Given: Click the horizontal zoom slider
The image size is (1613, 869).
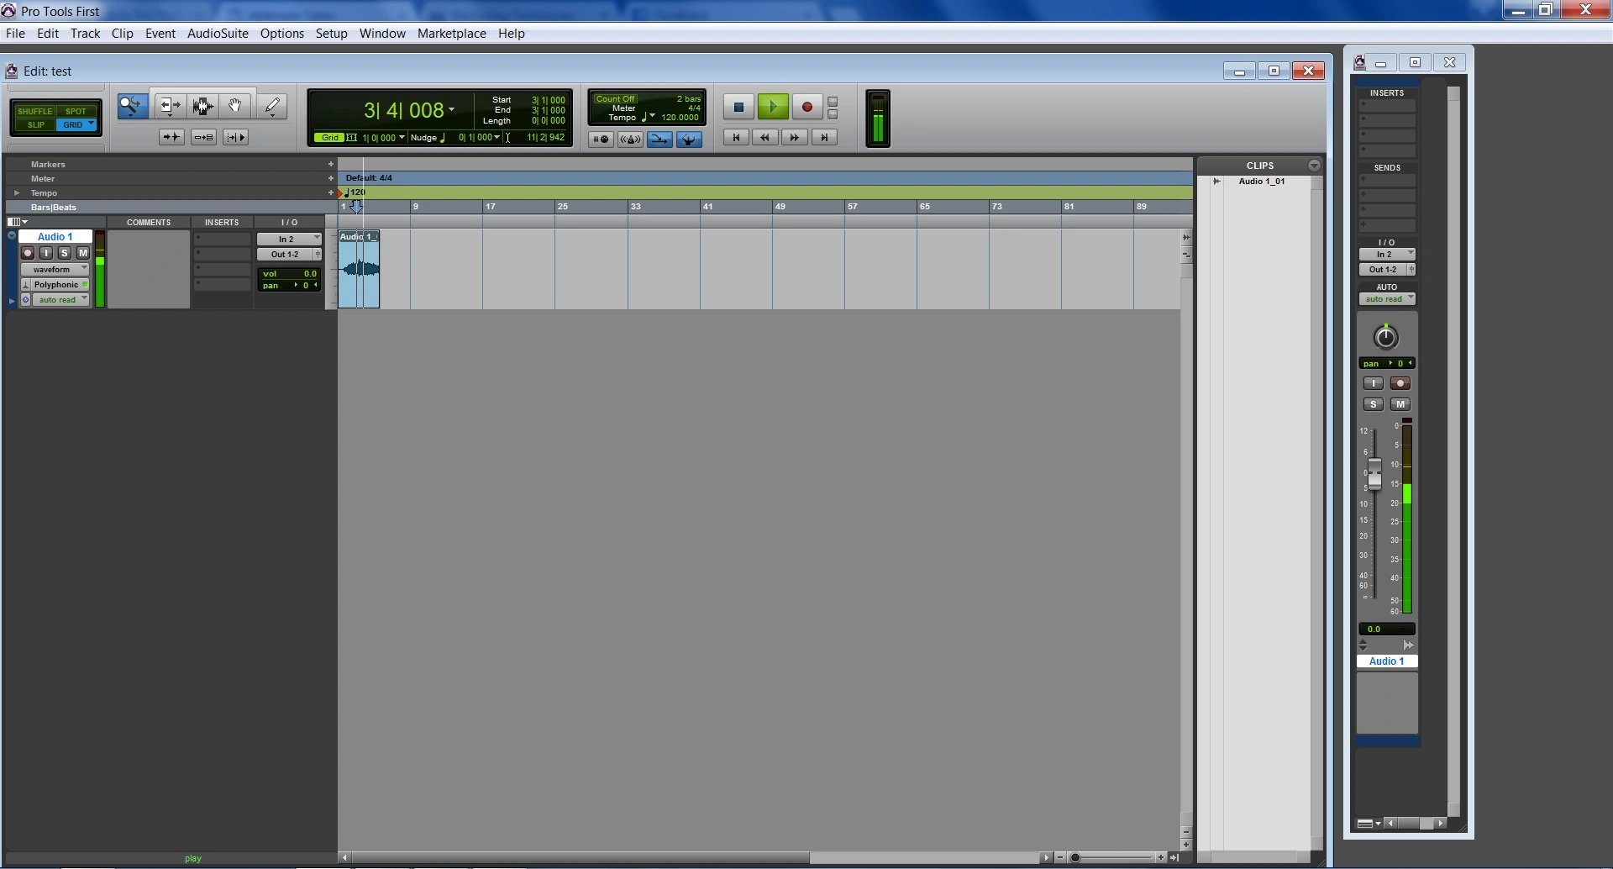Looking at the screenshot, I should (1074, 858).
